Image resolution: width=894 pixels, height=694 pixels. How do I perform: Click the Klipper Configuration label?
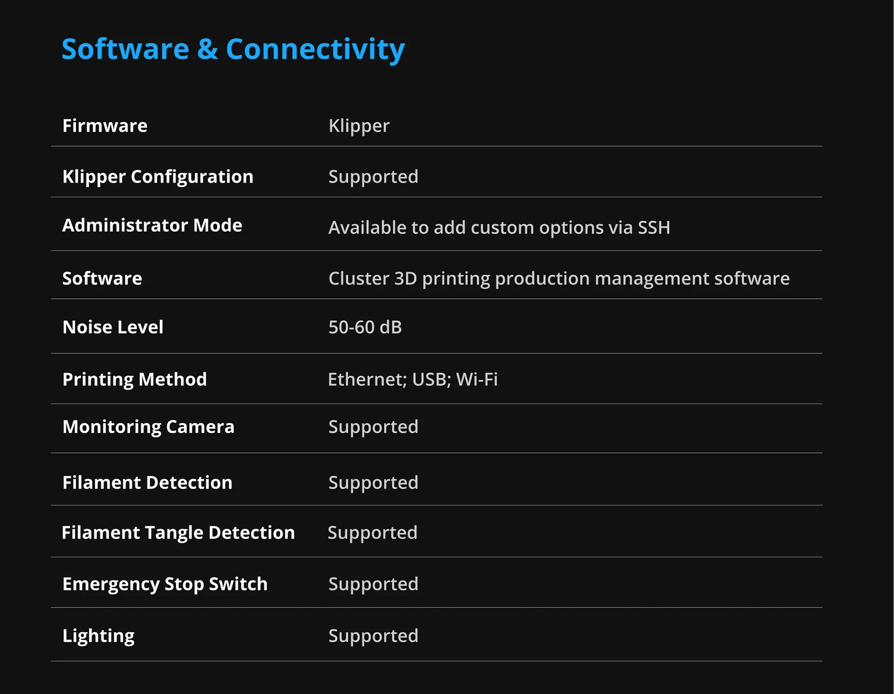point(158,177)
